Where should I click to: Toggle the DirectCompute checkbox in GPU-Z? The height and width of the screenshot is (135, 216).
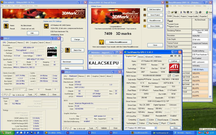156,120
